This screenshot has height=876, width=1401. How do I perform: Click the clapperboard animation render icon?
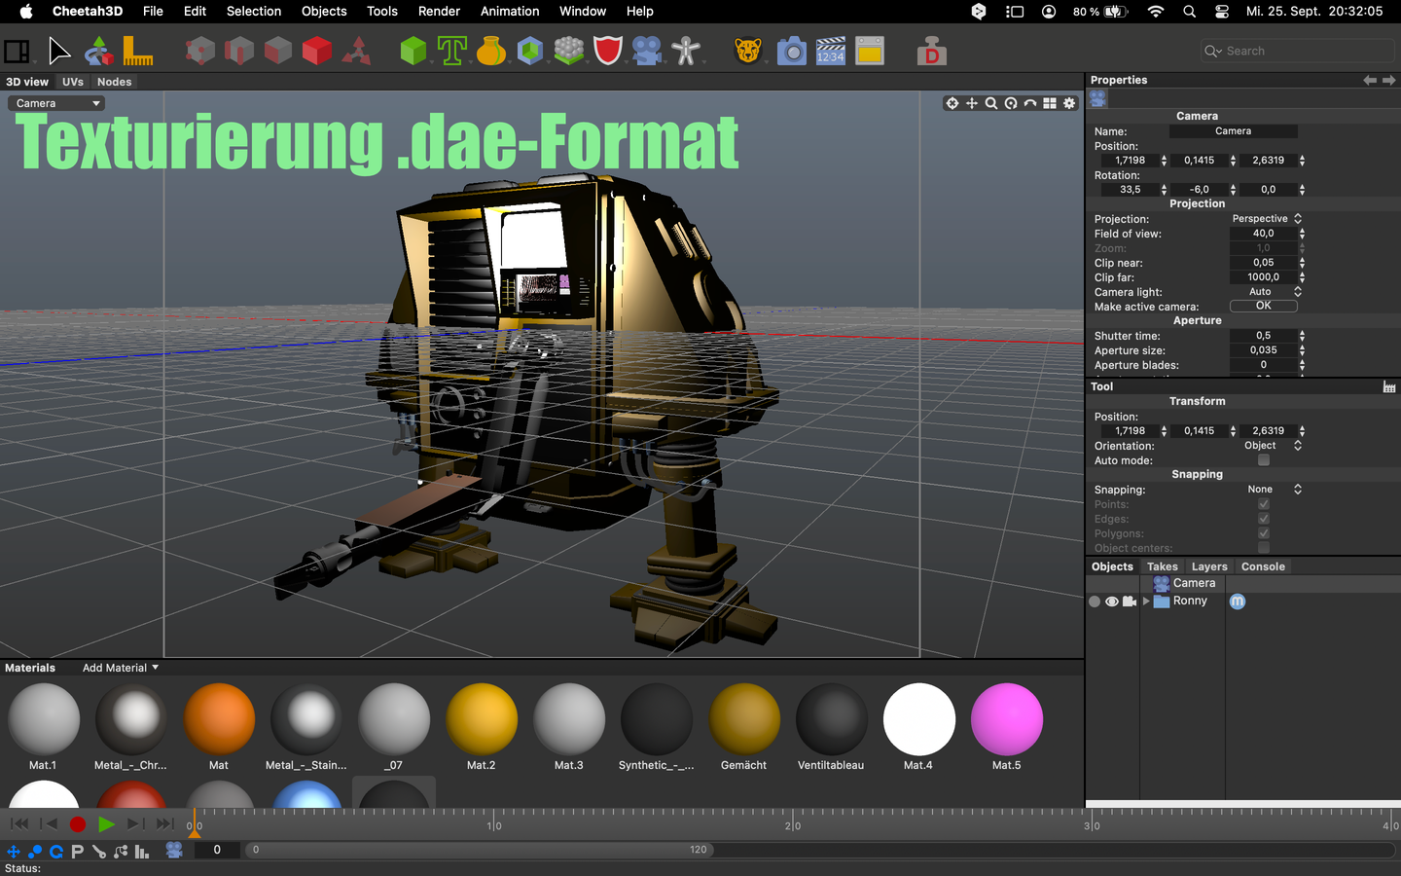pyautogui.click(x=831, y=51)
